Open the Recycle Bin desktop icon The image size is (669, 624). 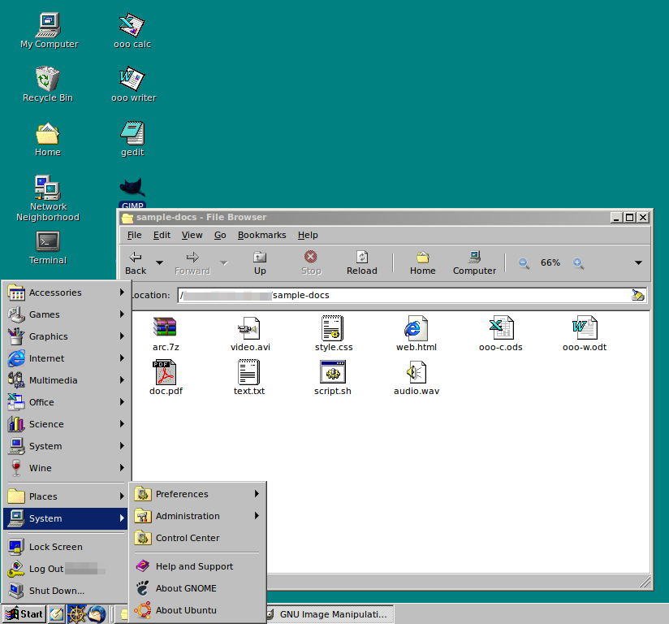point(48,84)
